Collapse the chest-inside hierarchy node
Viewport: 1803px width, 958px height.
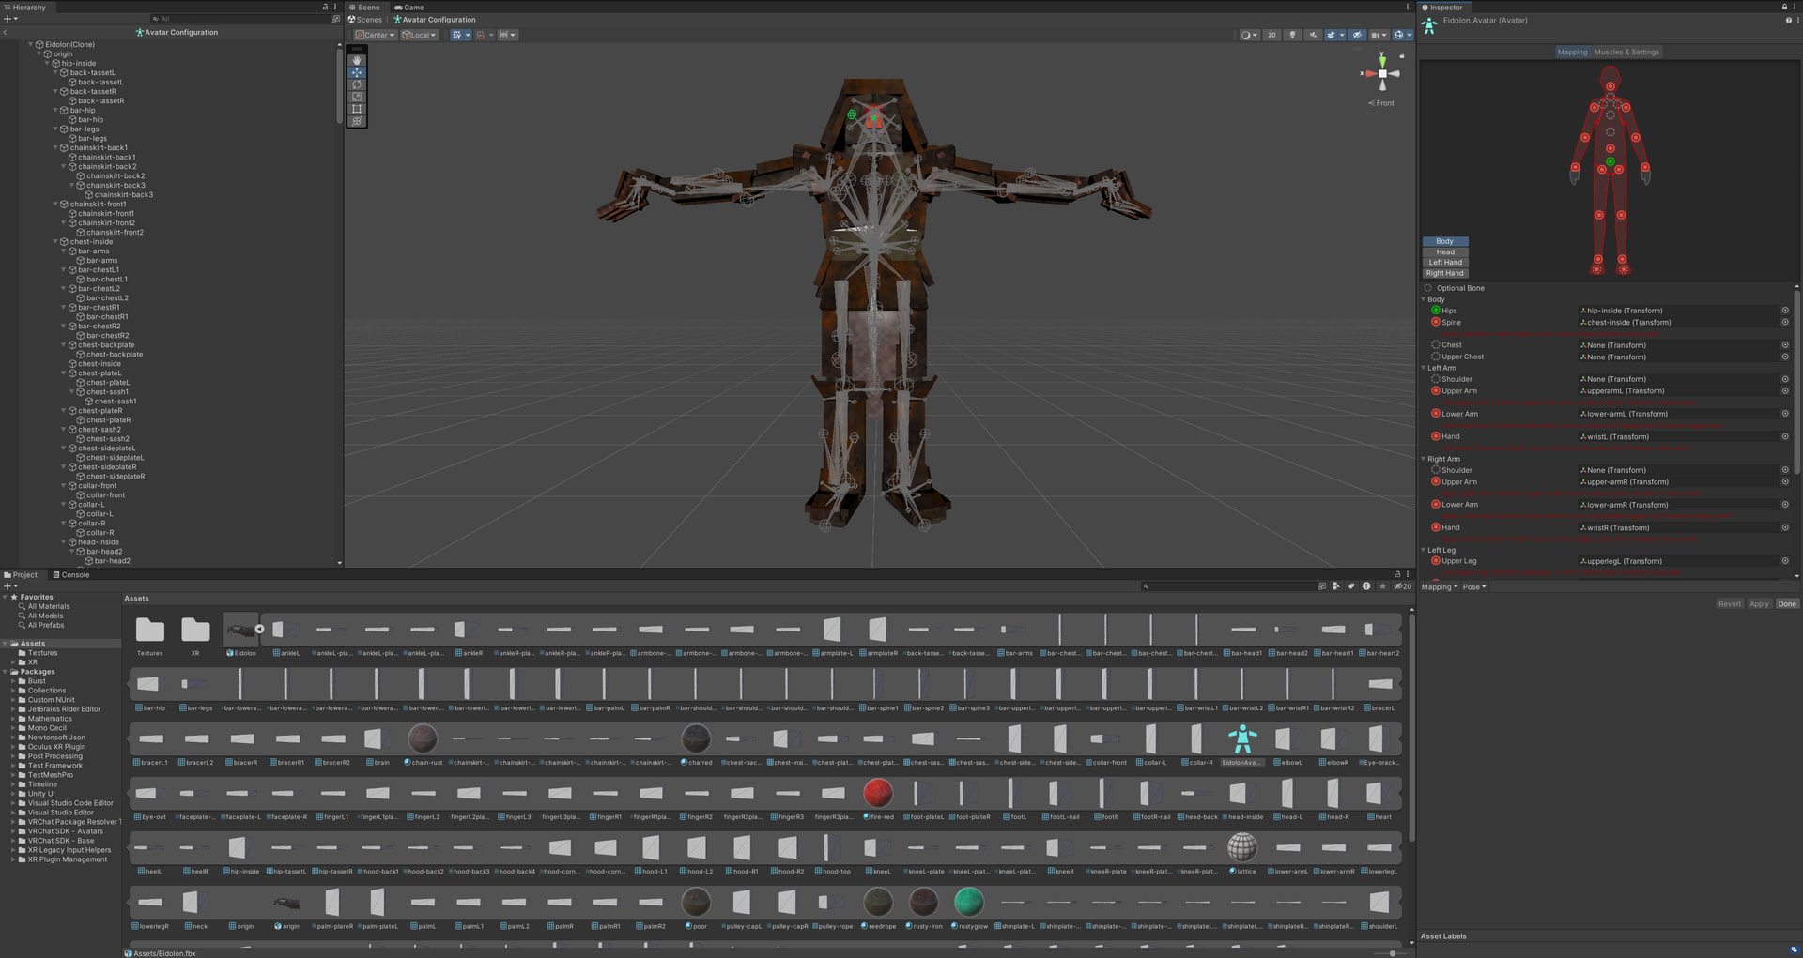[x=55, y=242]
